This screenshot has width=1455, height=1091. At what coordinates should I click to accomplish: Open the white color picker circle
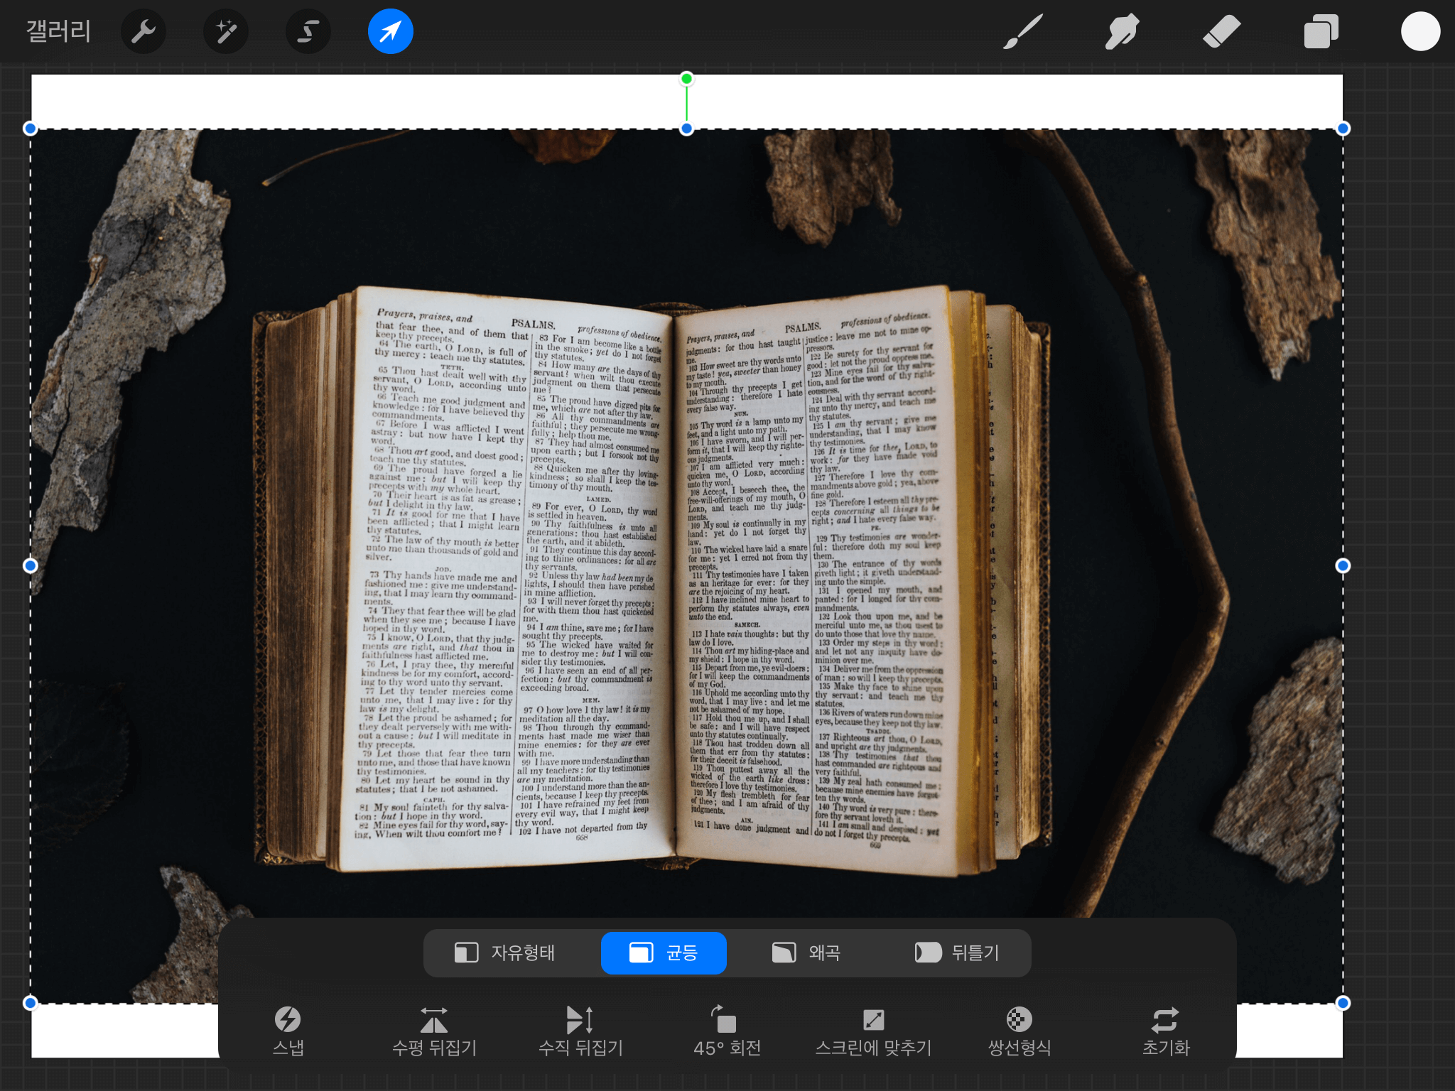click(1420, 32)
